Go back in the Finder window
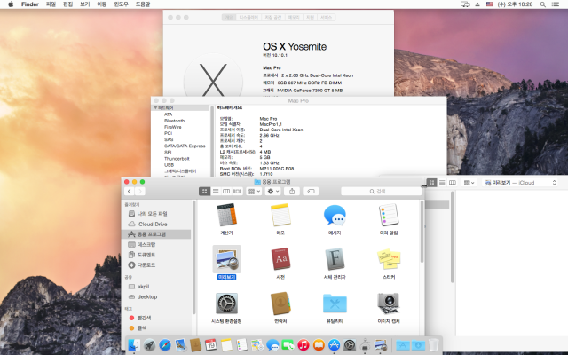568x355 pixels. 130,192
